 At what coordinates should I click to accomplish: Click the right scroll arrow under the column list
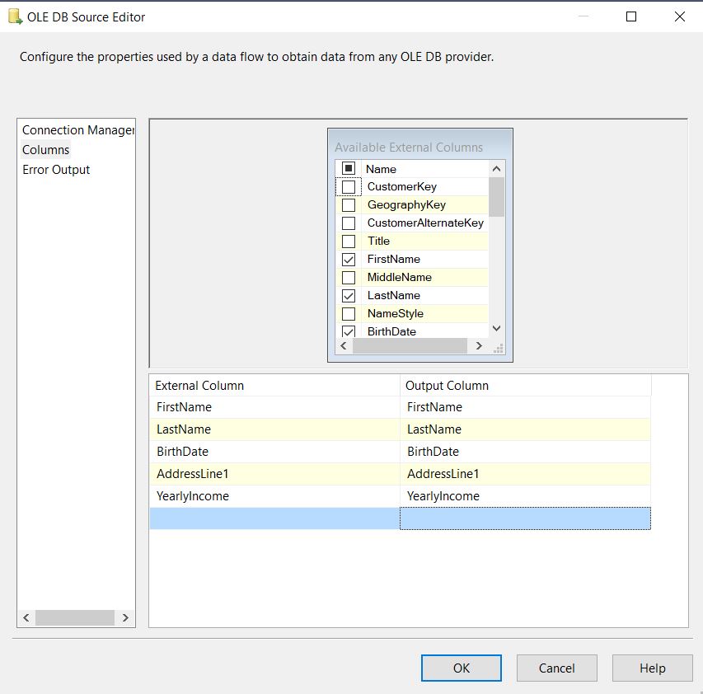(x=479, y=345)
